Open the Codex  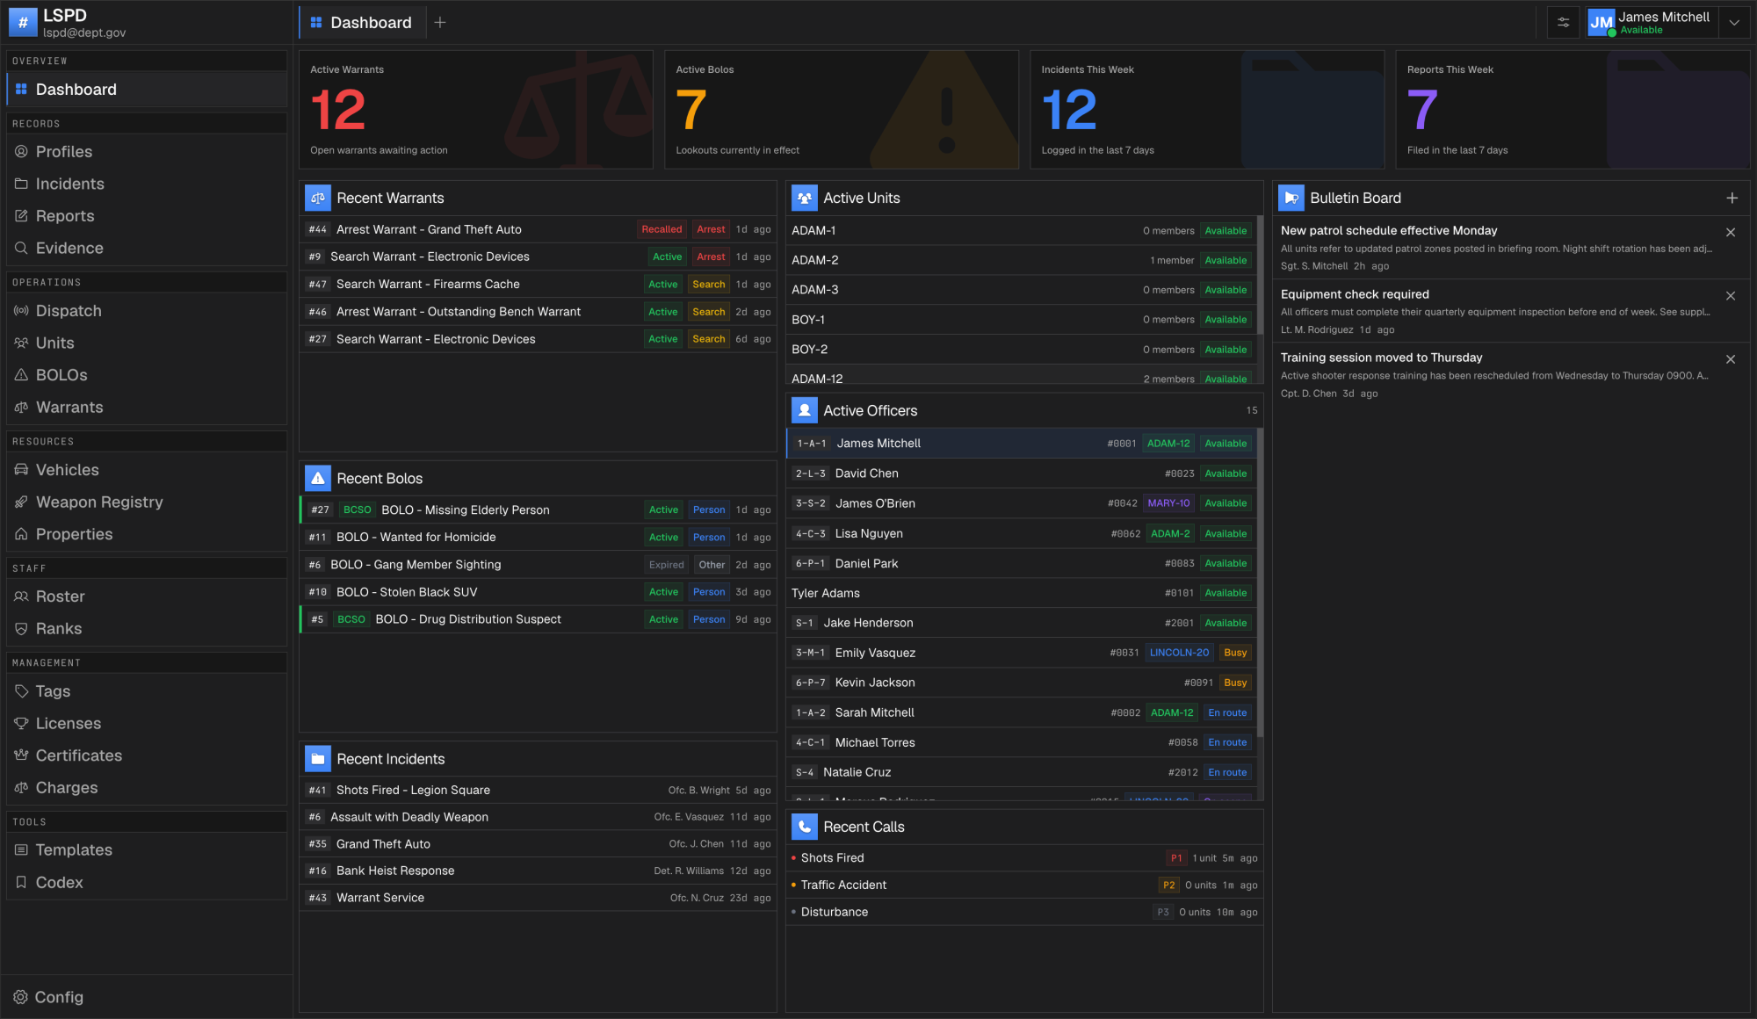(x=147, y=883)
